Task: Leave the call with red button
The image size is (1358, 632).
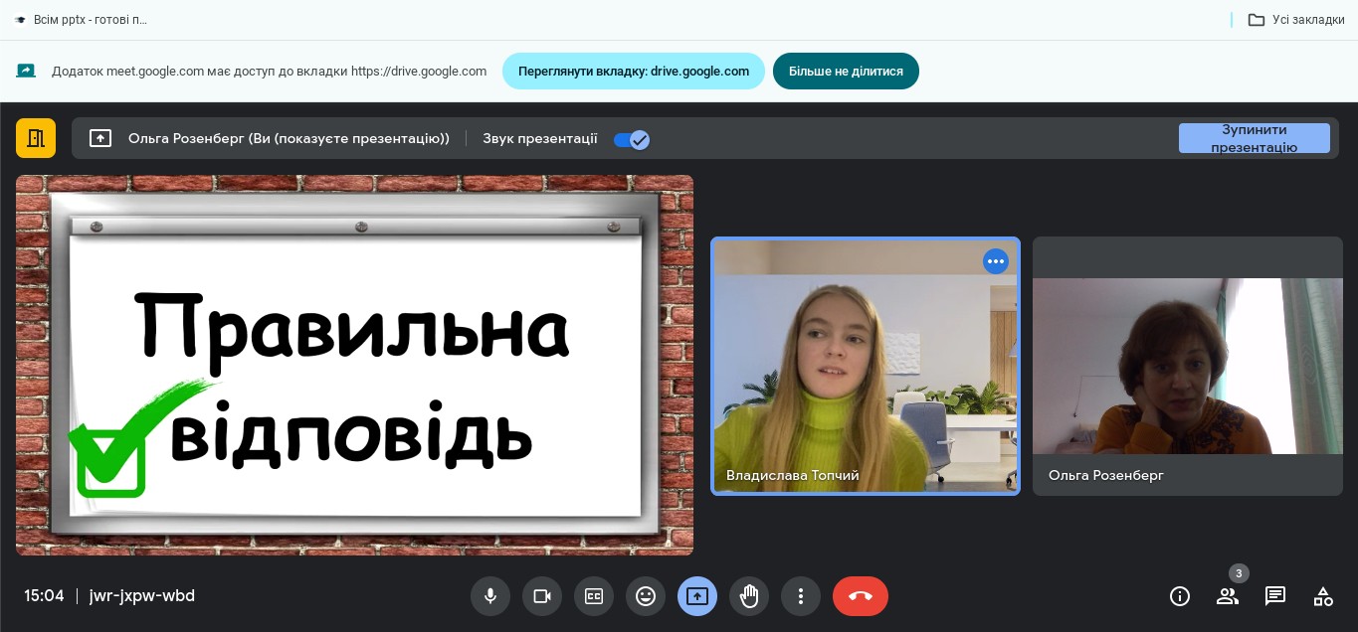Action: coord(861,596)
